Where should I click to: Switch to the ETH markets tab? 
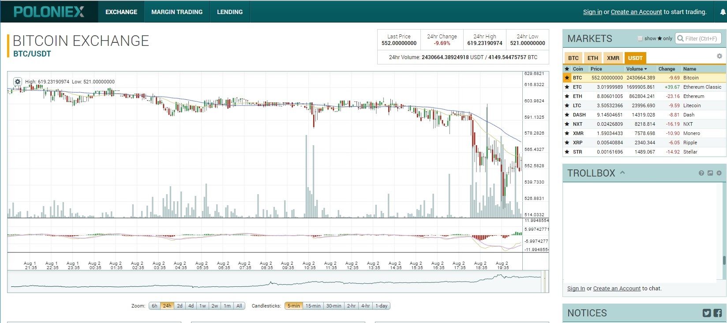(x=592, y=58)
